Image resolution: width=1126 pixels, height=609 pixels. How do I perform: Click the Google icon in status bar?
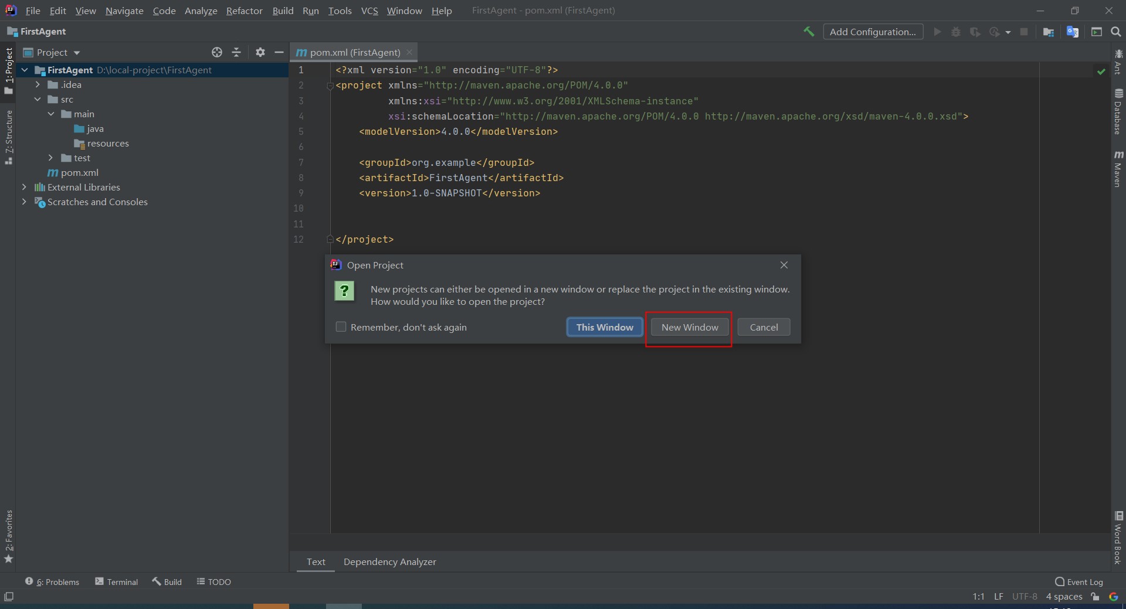[1114, 597]
